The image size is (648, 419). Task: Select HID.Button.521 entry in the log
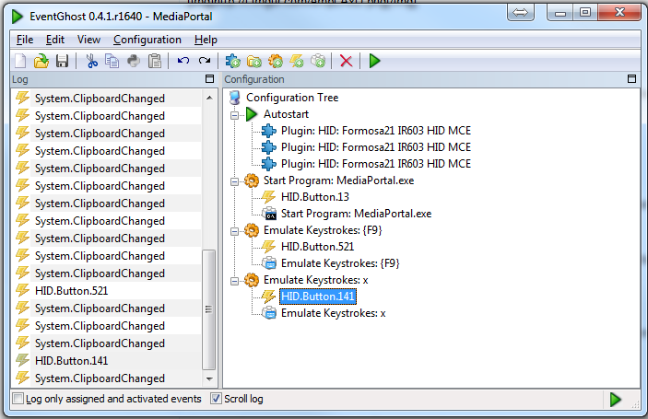click(x=71, y=291)
